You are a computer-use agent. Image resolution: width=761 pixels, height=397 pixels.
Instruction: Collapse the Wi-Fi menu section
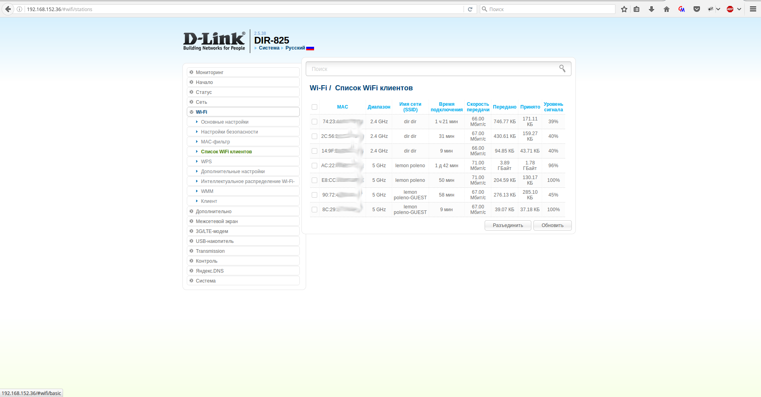pos(243,112)
